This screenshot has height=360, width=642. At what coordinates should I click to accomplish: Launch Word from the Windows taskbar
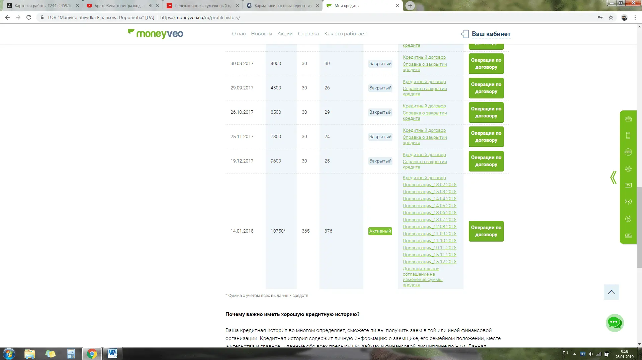[x=112, y=353]
